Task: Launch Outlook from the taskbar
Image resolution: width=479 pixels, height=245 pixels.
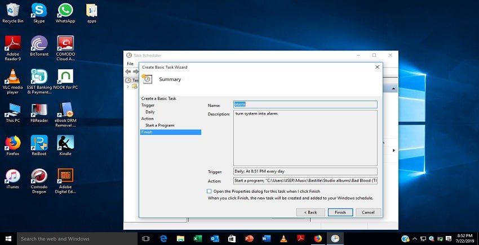Action: [x=215, y=239]
